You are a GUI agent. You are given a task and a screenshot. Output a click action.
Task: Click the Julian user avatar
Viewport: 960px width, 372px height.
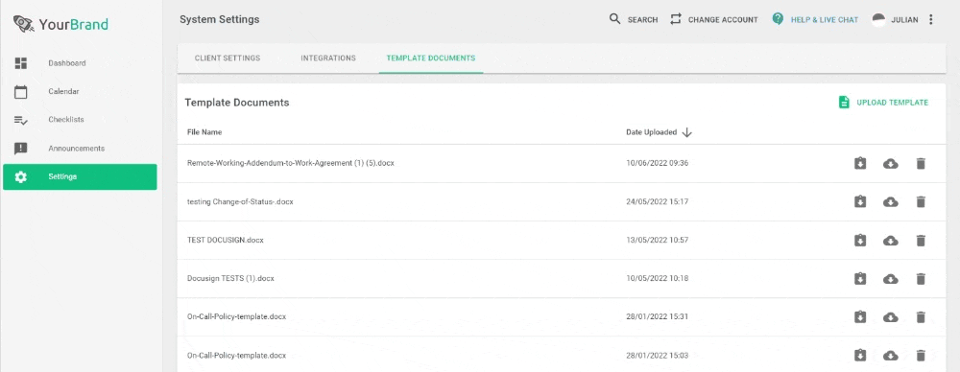click(x=878, y=19)
